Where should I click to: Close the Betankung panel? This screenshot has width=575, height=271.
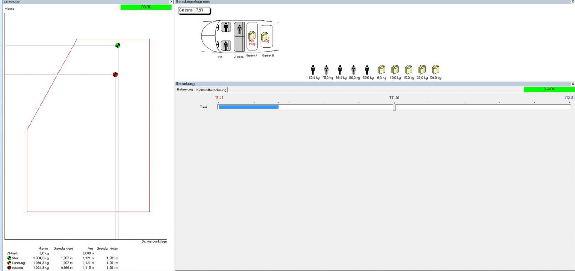[x=572, y=84]
